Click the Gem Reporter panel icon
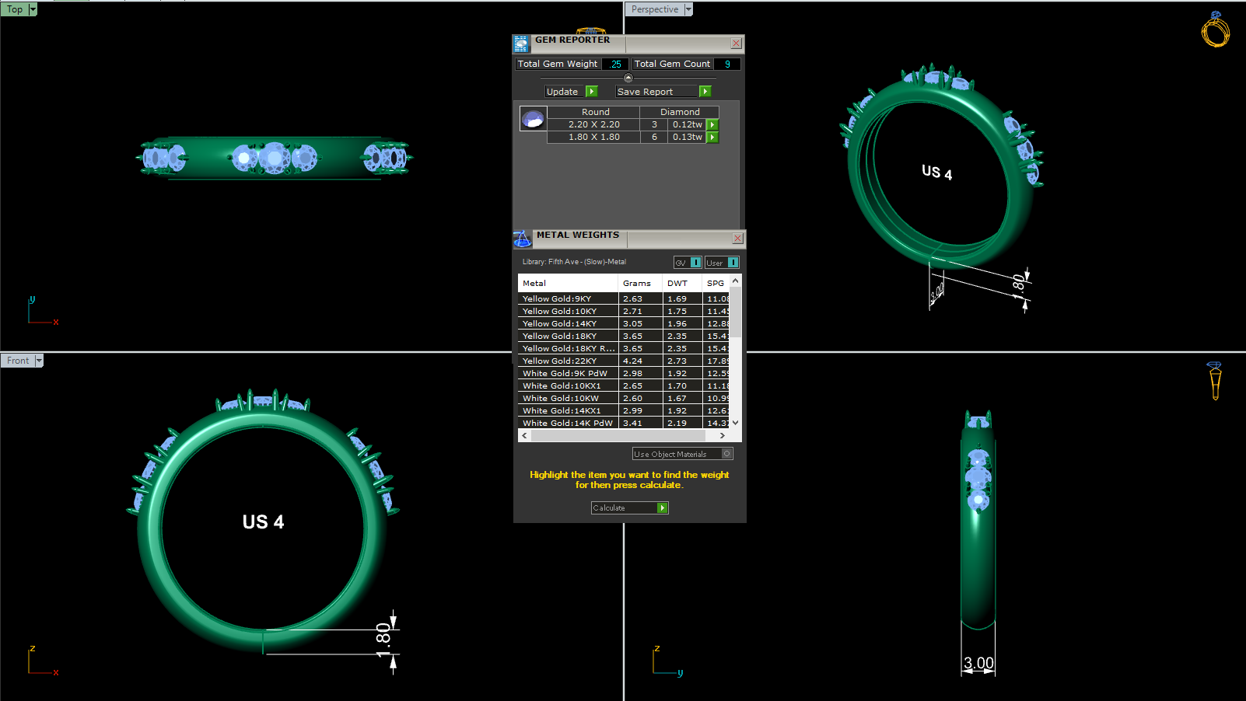 pos(521,44)
